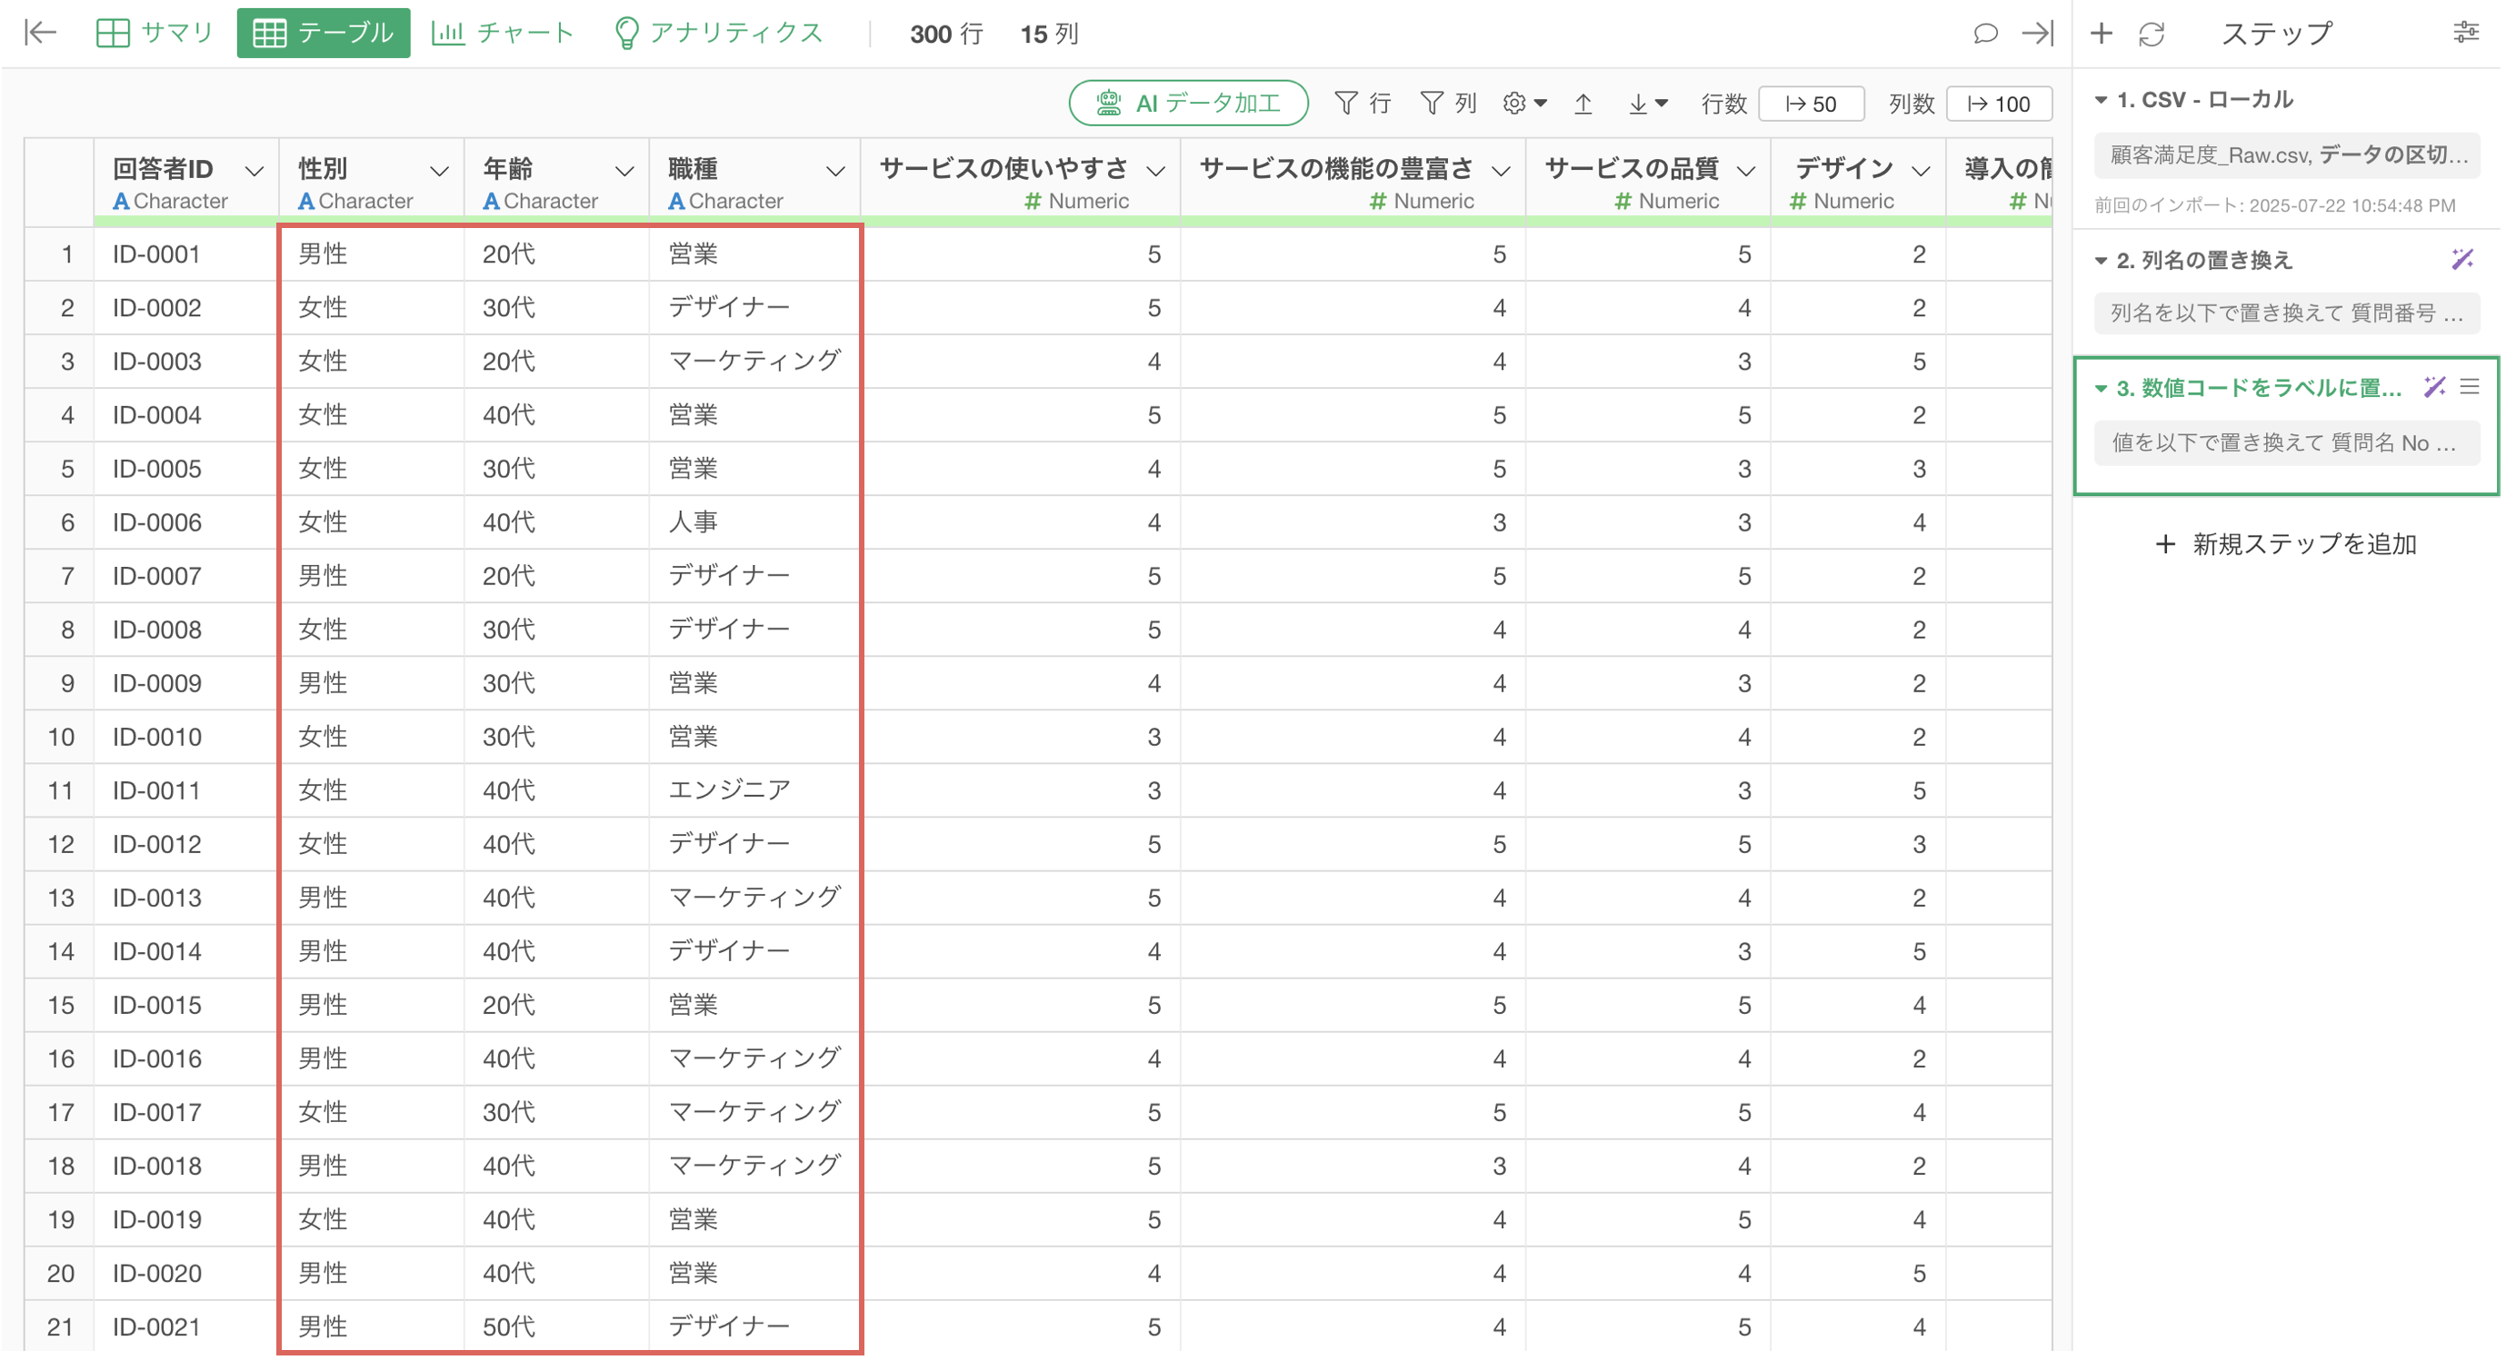
Task: Click magic wand icon on step 2
Action: (2461, 259)
